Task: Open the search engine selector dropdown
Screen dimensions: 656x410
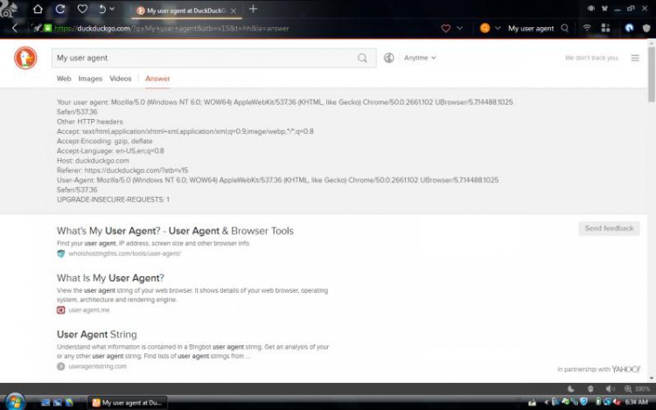Action: click(498, 29)
